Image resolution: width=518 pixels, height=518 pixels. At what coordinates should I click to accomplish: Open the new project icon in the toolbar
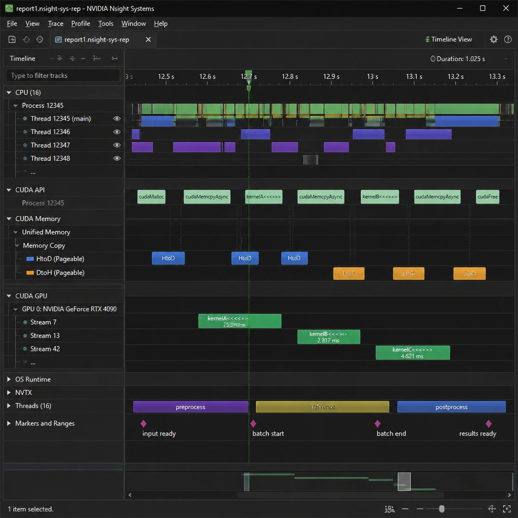point(12,39)
